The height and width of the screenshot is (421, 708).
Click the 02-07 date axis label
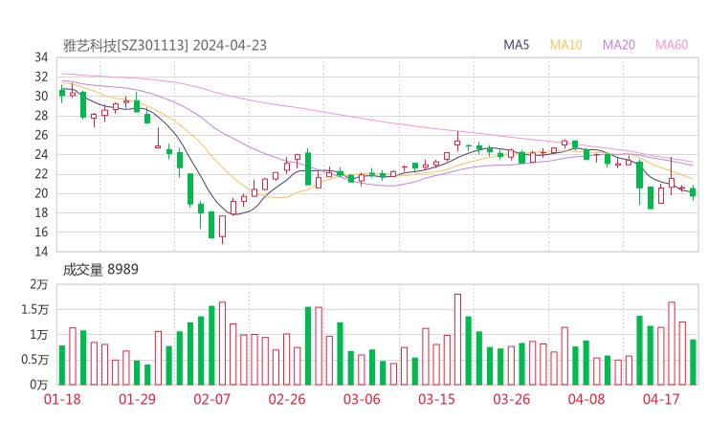coord(212,399)
